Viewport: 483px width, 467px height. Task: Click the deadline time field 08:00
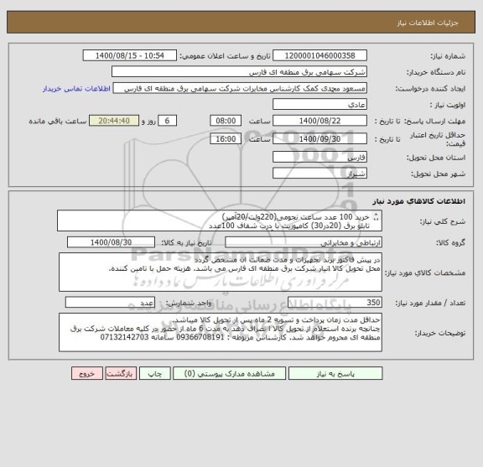pyautogui.click(x=226, y=121)
